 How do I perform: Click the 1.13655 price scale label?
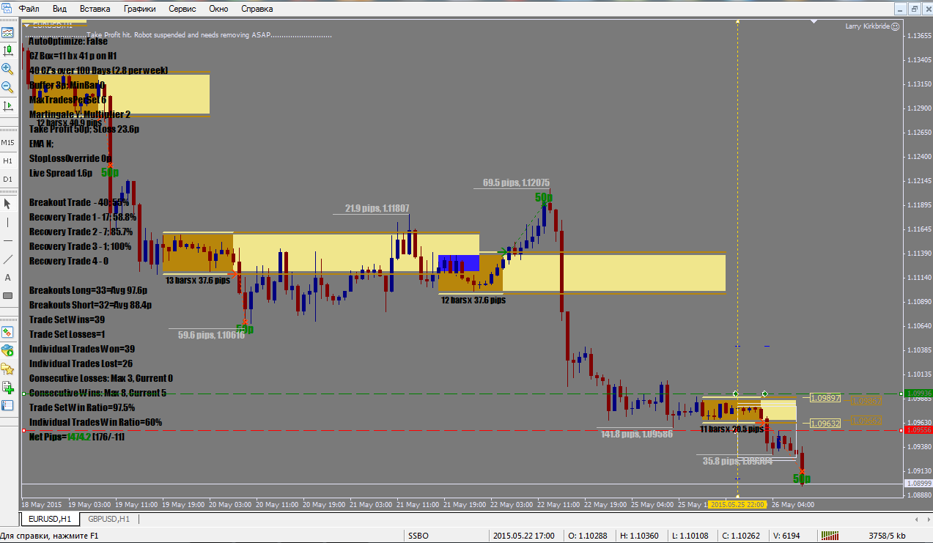pyautogui.click(x=918, y=35)
